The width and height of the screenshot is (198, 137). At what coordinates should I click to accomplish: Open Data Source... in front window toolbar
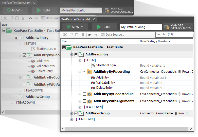coord(113,35)
